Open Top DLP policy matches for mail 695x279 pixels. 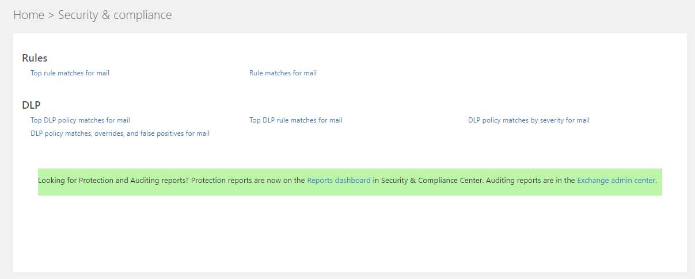point(80,120)
